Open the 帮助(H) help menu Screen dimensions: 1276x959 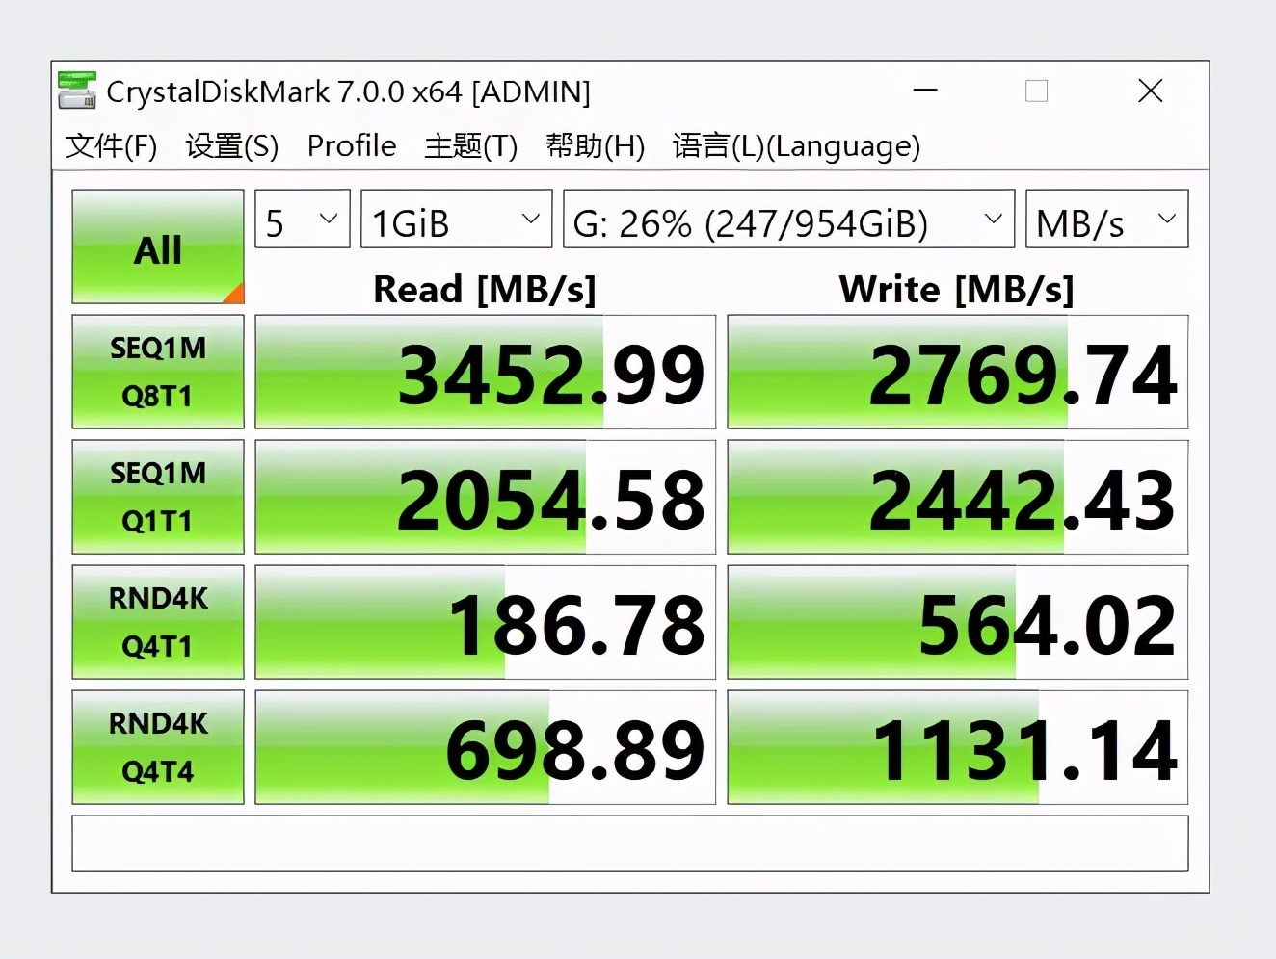click(x=595, y=146)
